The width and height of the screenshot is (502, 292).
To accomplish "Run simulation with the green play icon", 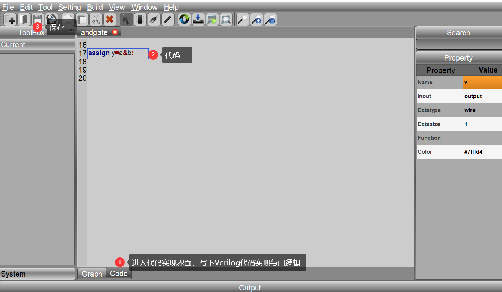I will (x=212, y=20).
